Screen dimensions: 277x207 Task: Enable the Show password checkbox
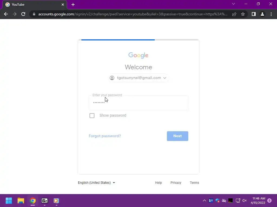tap(92, 116)
